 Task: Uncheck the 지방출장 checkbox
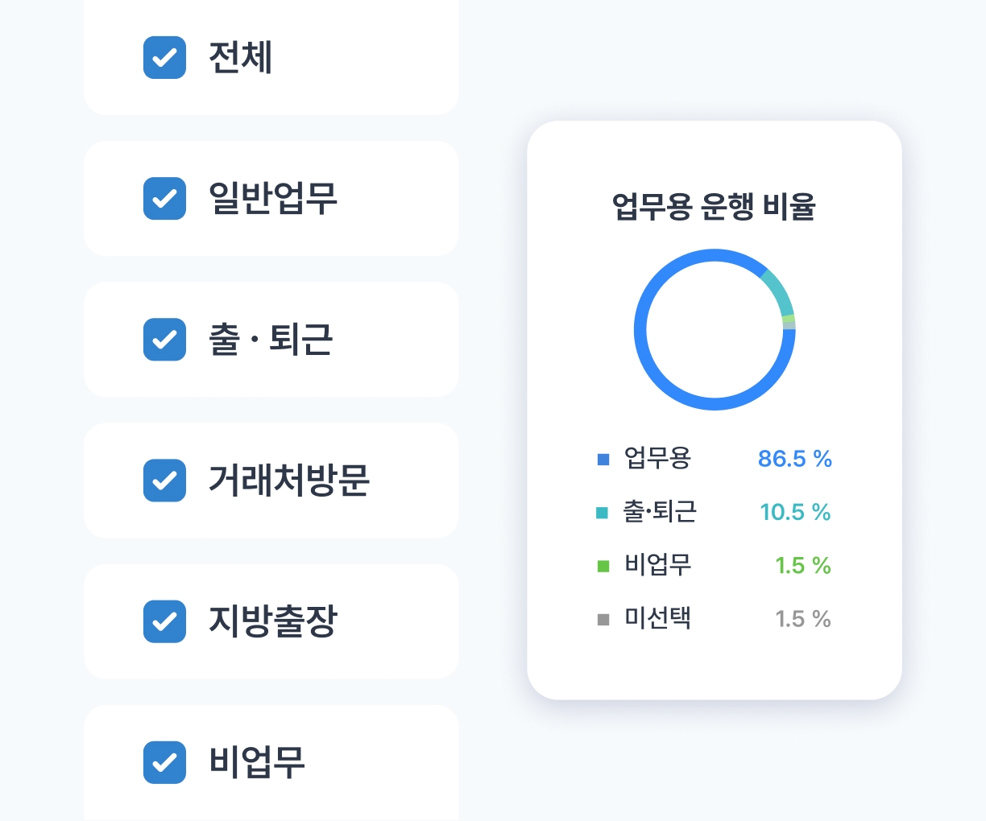pos(164,621)
